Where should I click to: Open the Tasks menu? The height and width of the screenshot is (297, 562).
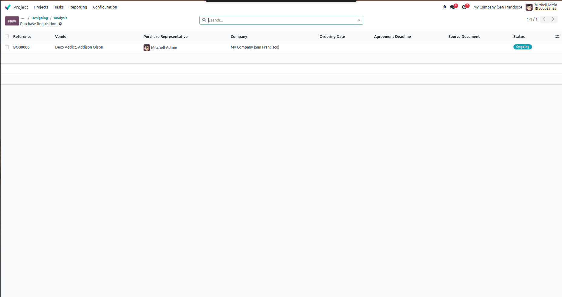[x=59, y=7]
